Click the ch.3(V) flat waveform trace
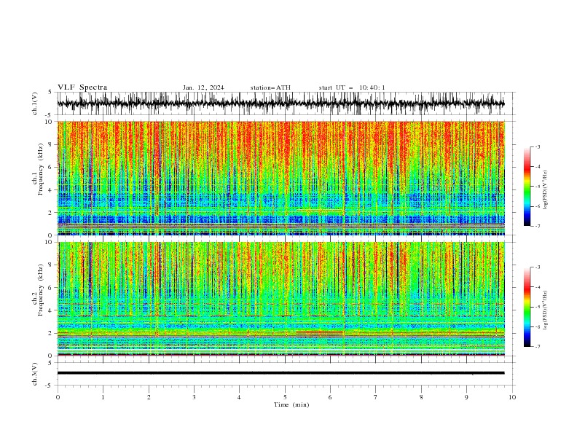The image size is (577, 446). [280, 373]
